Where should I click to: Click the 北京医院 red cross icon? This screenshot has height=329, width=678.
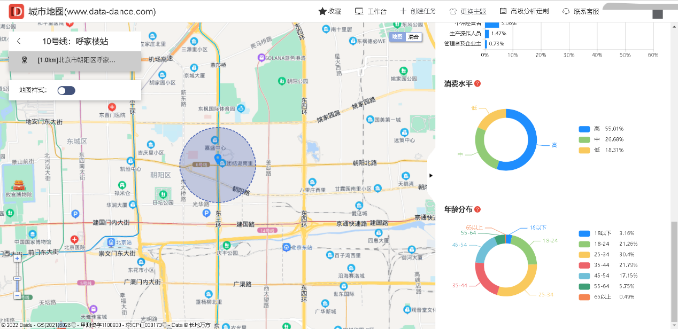[74, 240]
